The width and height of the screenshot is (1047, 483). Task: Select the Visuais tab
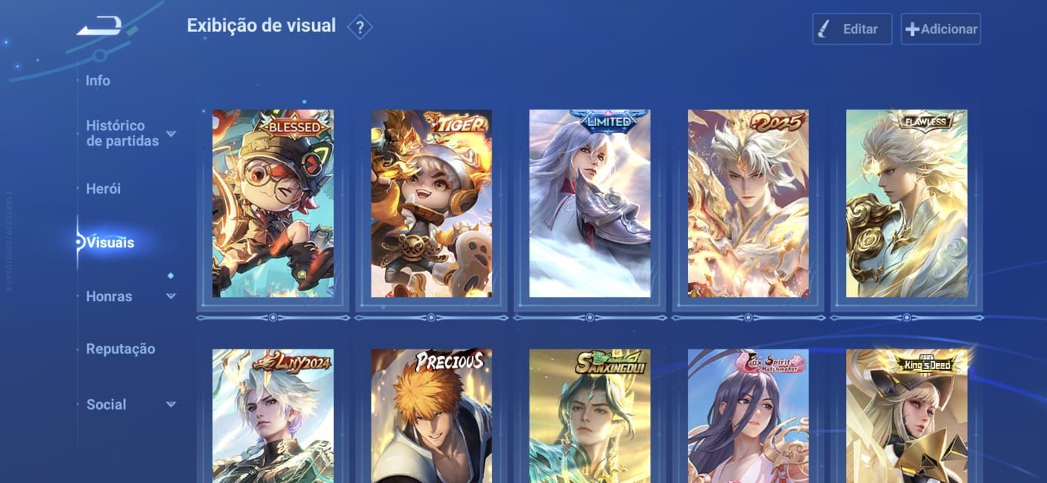[x=110, y=242]
